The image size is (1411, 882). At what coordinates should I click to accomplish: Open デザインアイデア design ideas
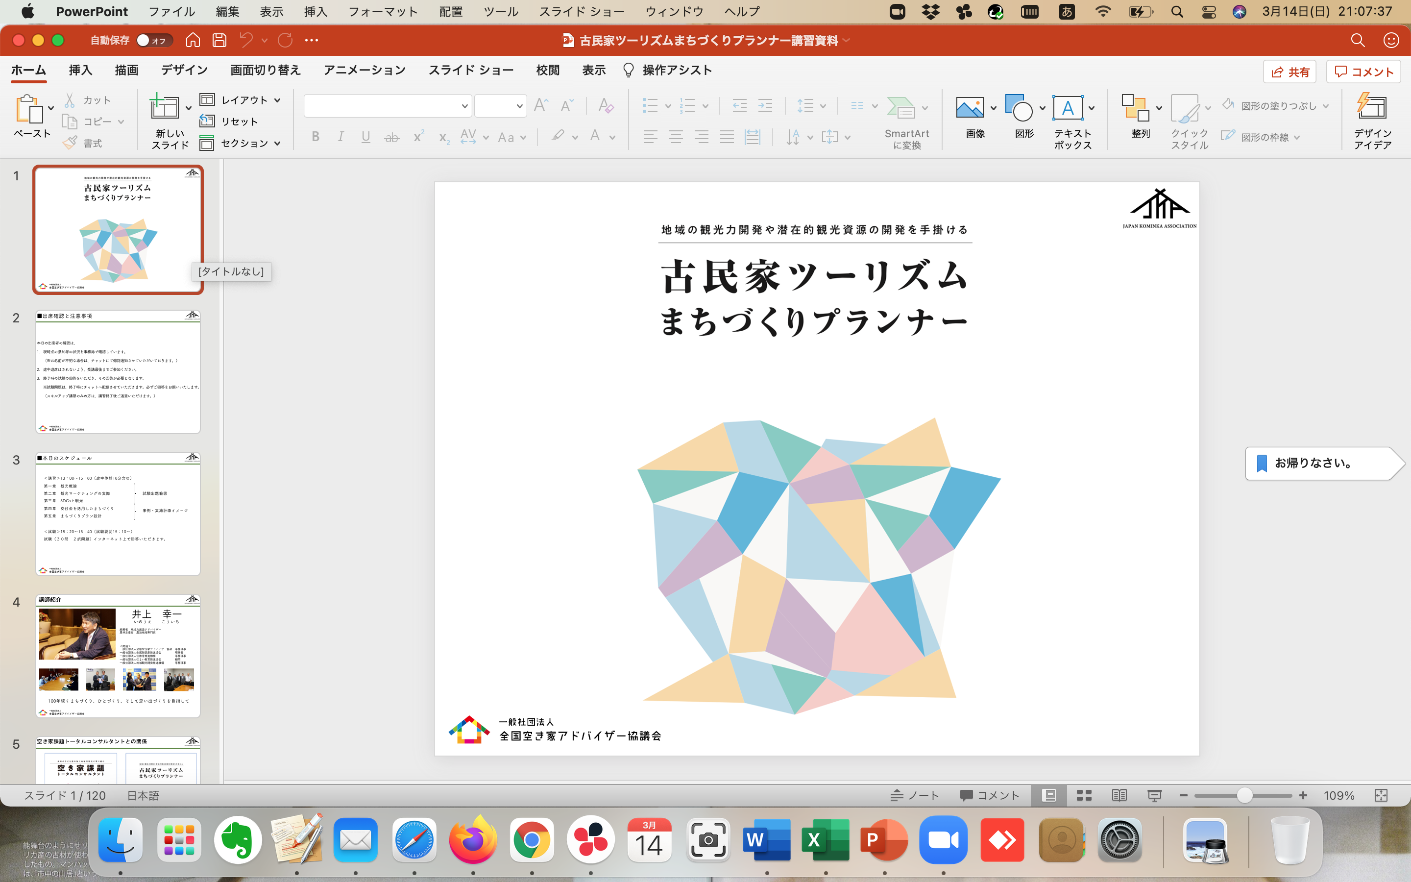[x=1372, y=121]
